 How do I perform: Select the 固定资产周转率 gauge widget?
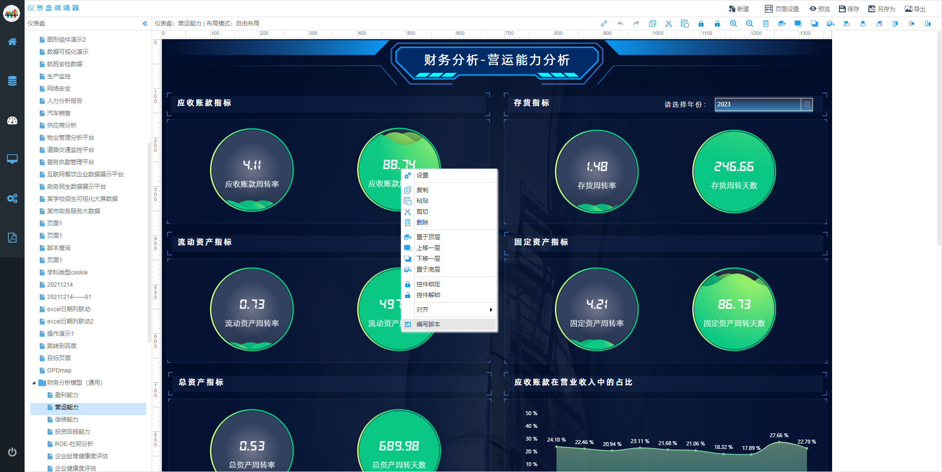coord(597,309)
